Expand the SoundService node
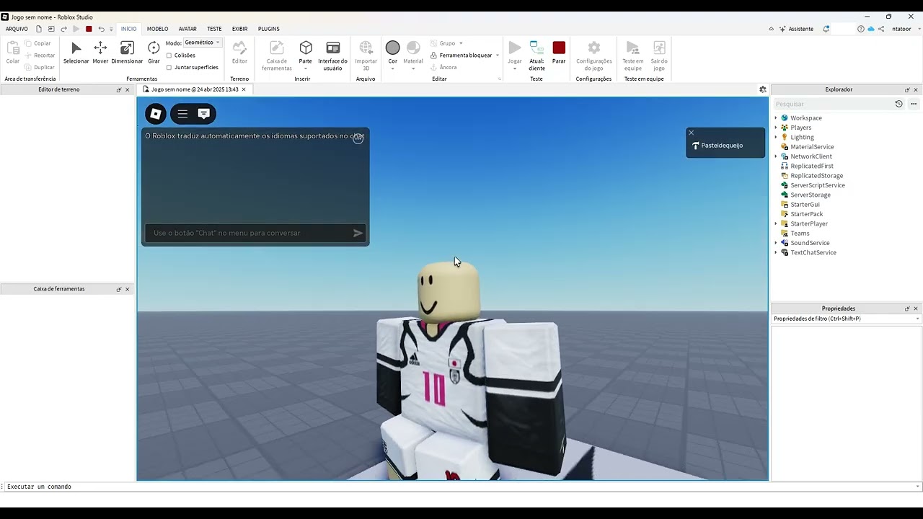Screen dimensions: 923x519 pos(776,243)
